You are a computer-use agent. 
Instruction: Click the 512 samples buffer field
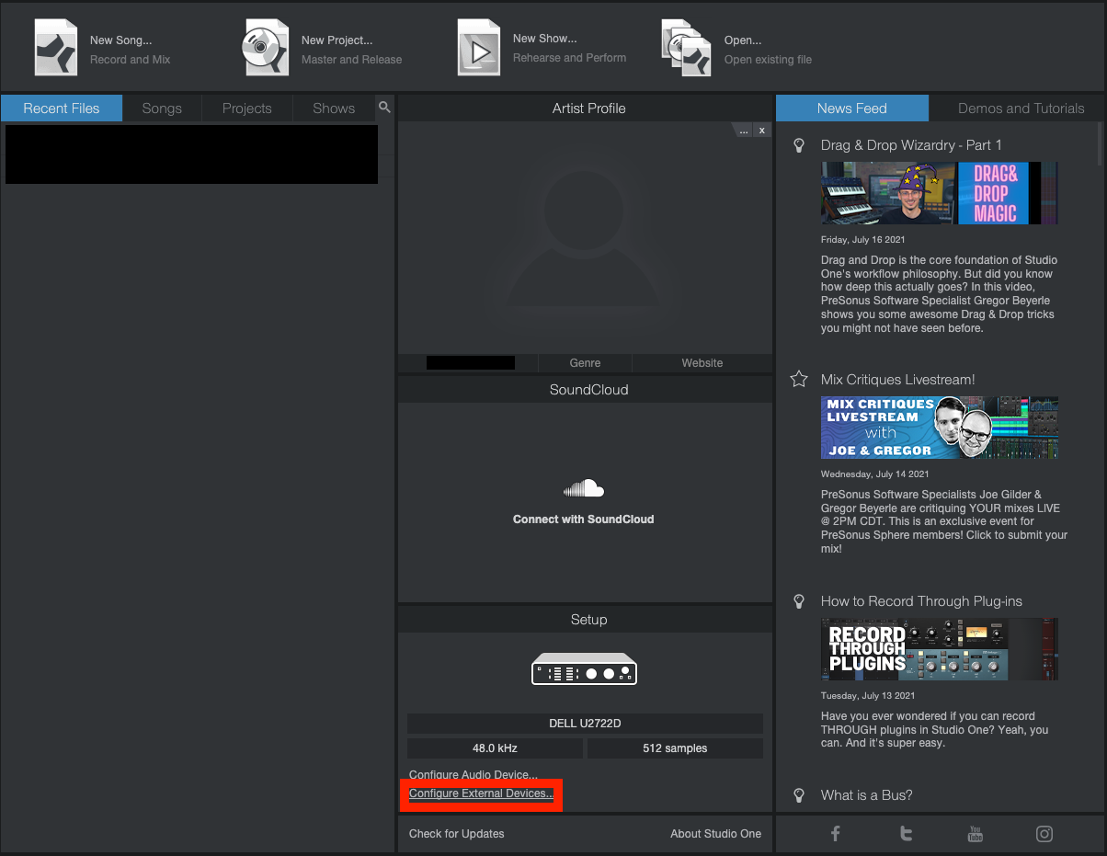point(675,748)
